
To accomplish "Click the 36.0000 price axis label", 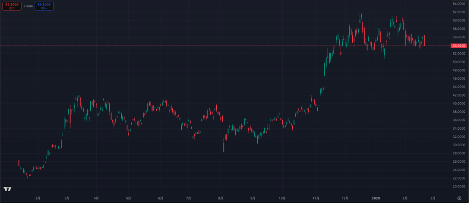I will (x=458, y=120).
